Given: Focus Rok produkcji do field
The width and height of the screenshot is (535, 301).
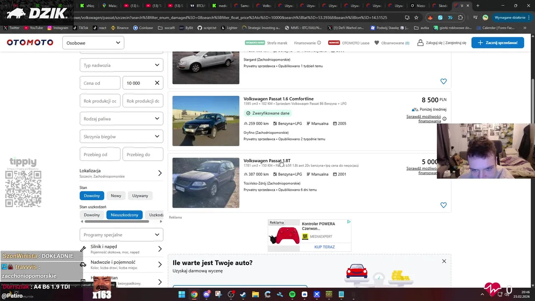Looking at the screenshot, I should (x=143, y=101).
